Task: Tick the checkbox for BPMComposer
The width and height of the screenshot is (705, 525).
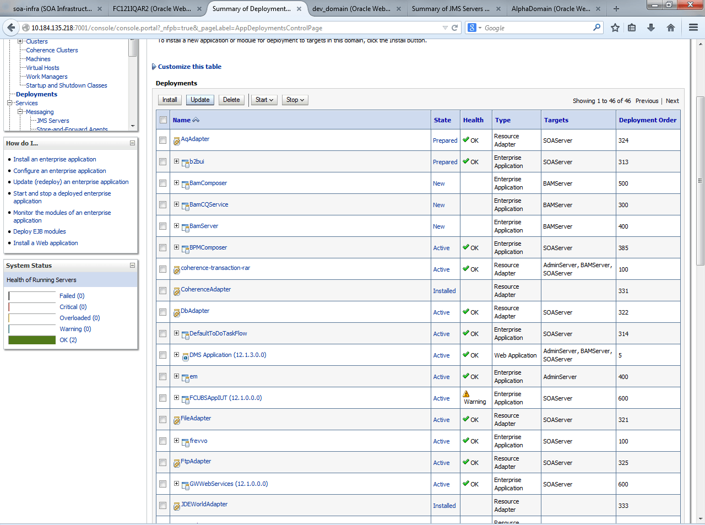Action: pyautogui.click(x=162, y=248)
